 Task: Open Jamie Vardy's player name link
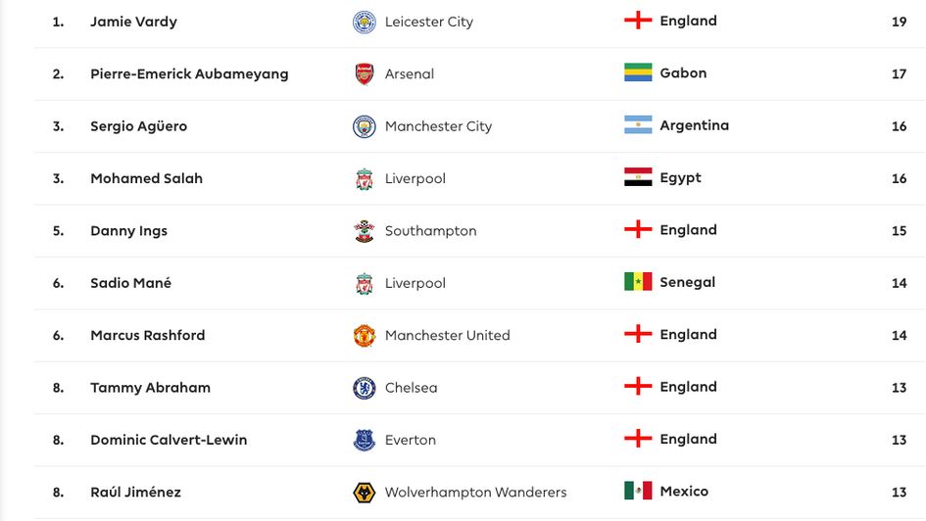click(133, 22)
